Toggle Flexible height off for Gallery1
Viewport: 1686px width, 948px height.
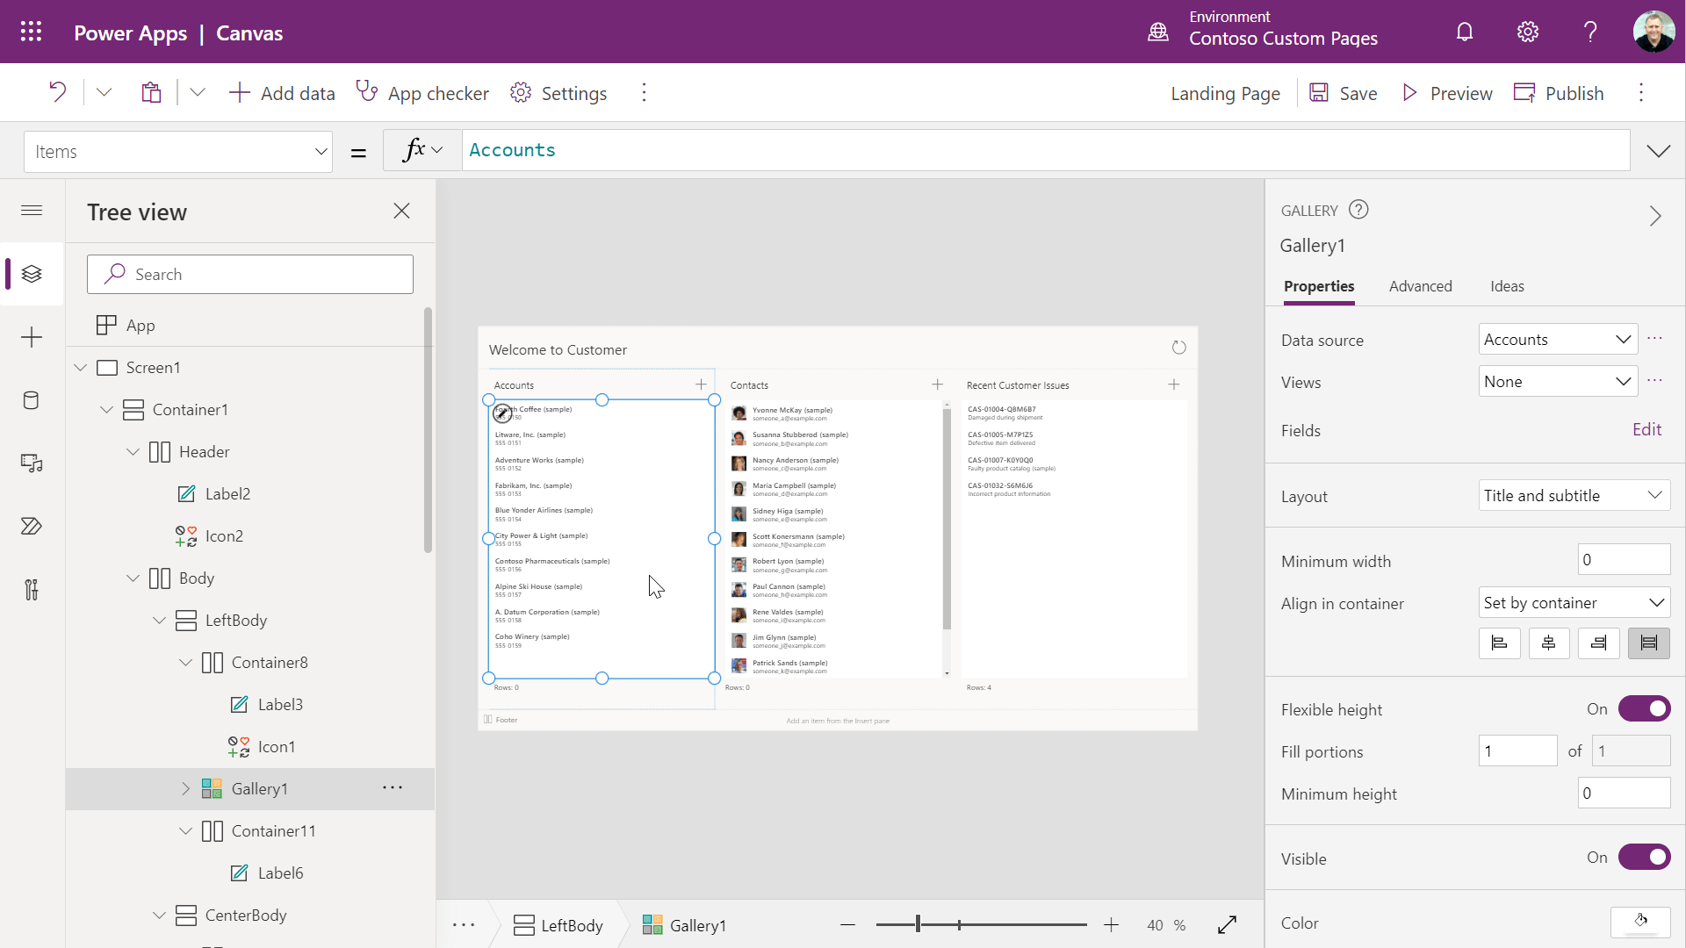[1643, 708]
